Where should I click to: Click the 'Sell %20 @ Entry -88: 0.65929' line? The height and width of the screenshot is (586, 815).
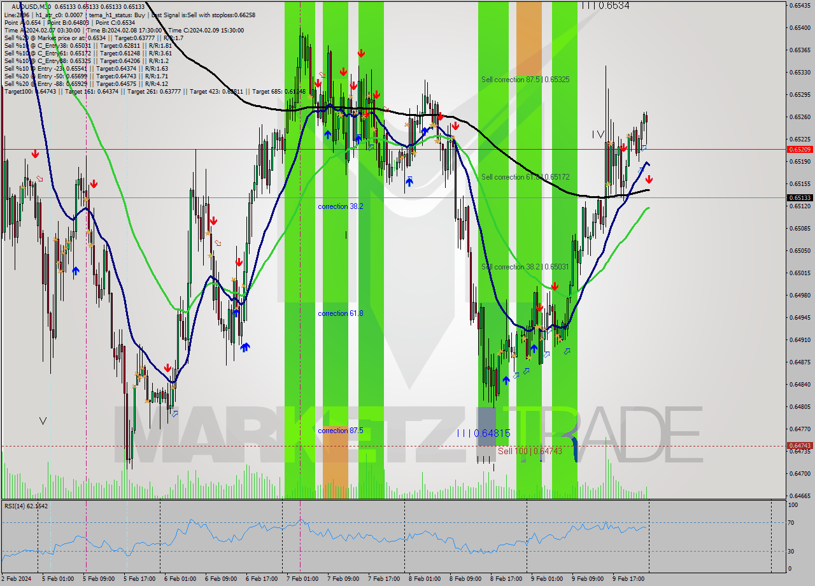tap(86, 83)
